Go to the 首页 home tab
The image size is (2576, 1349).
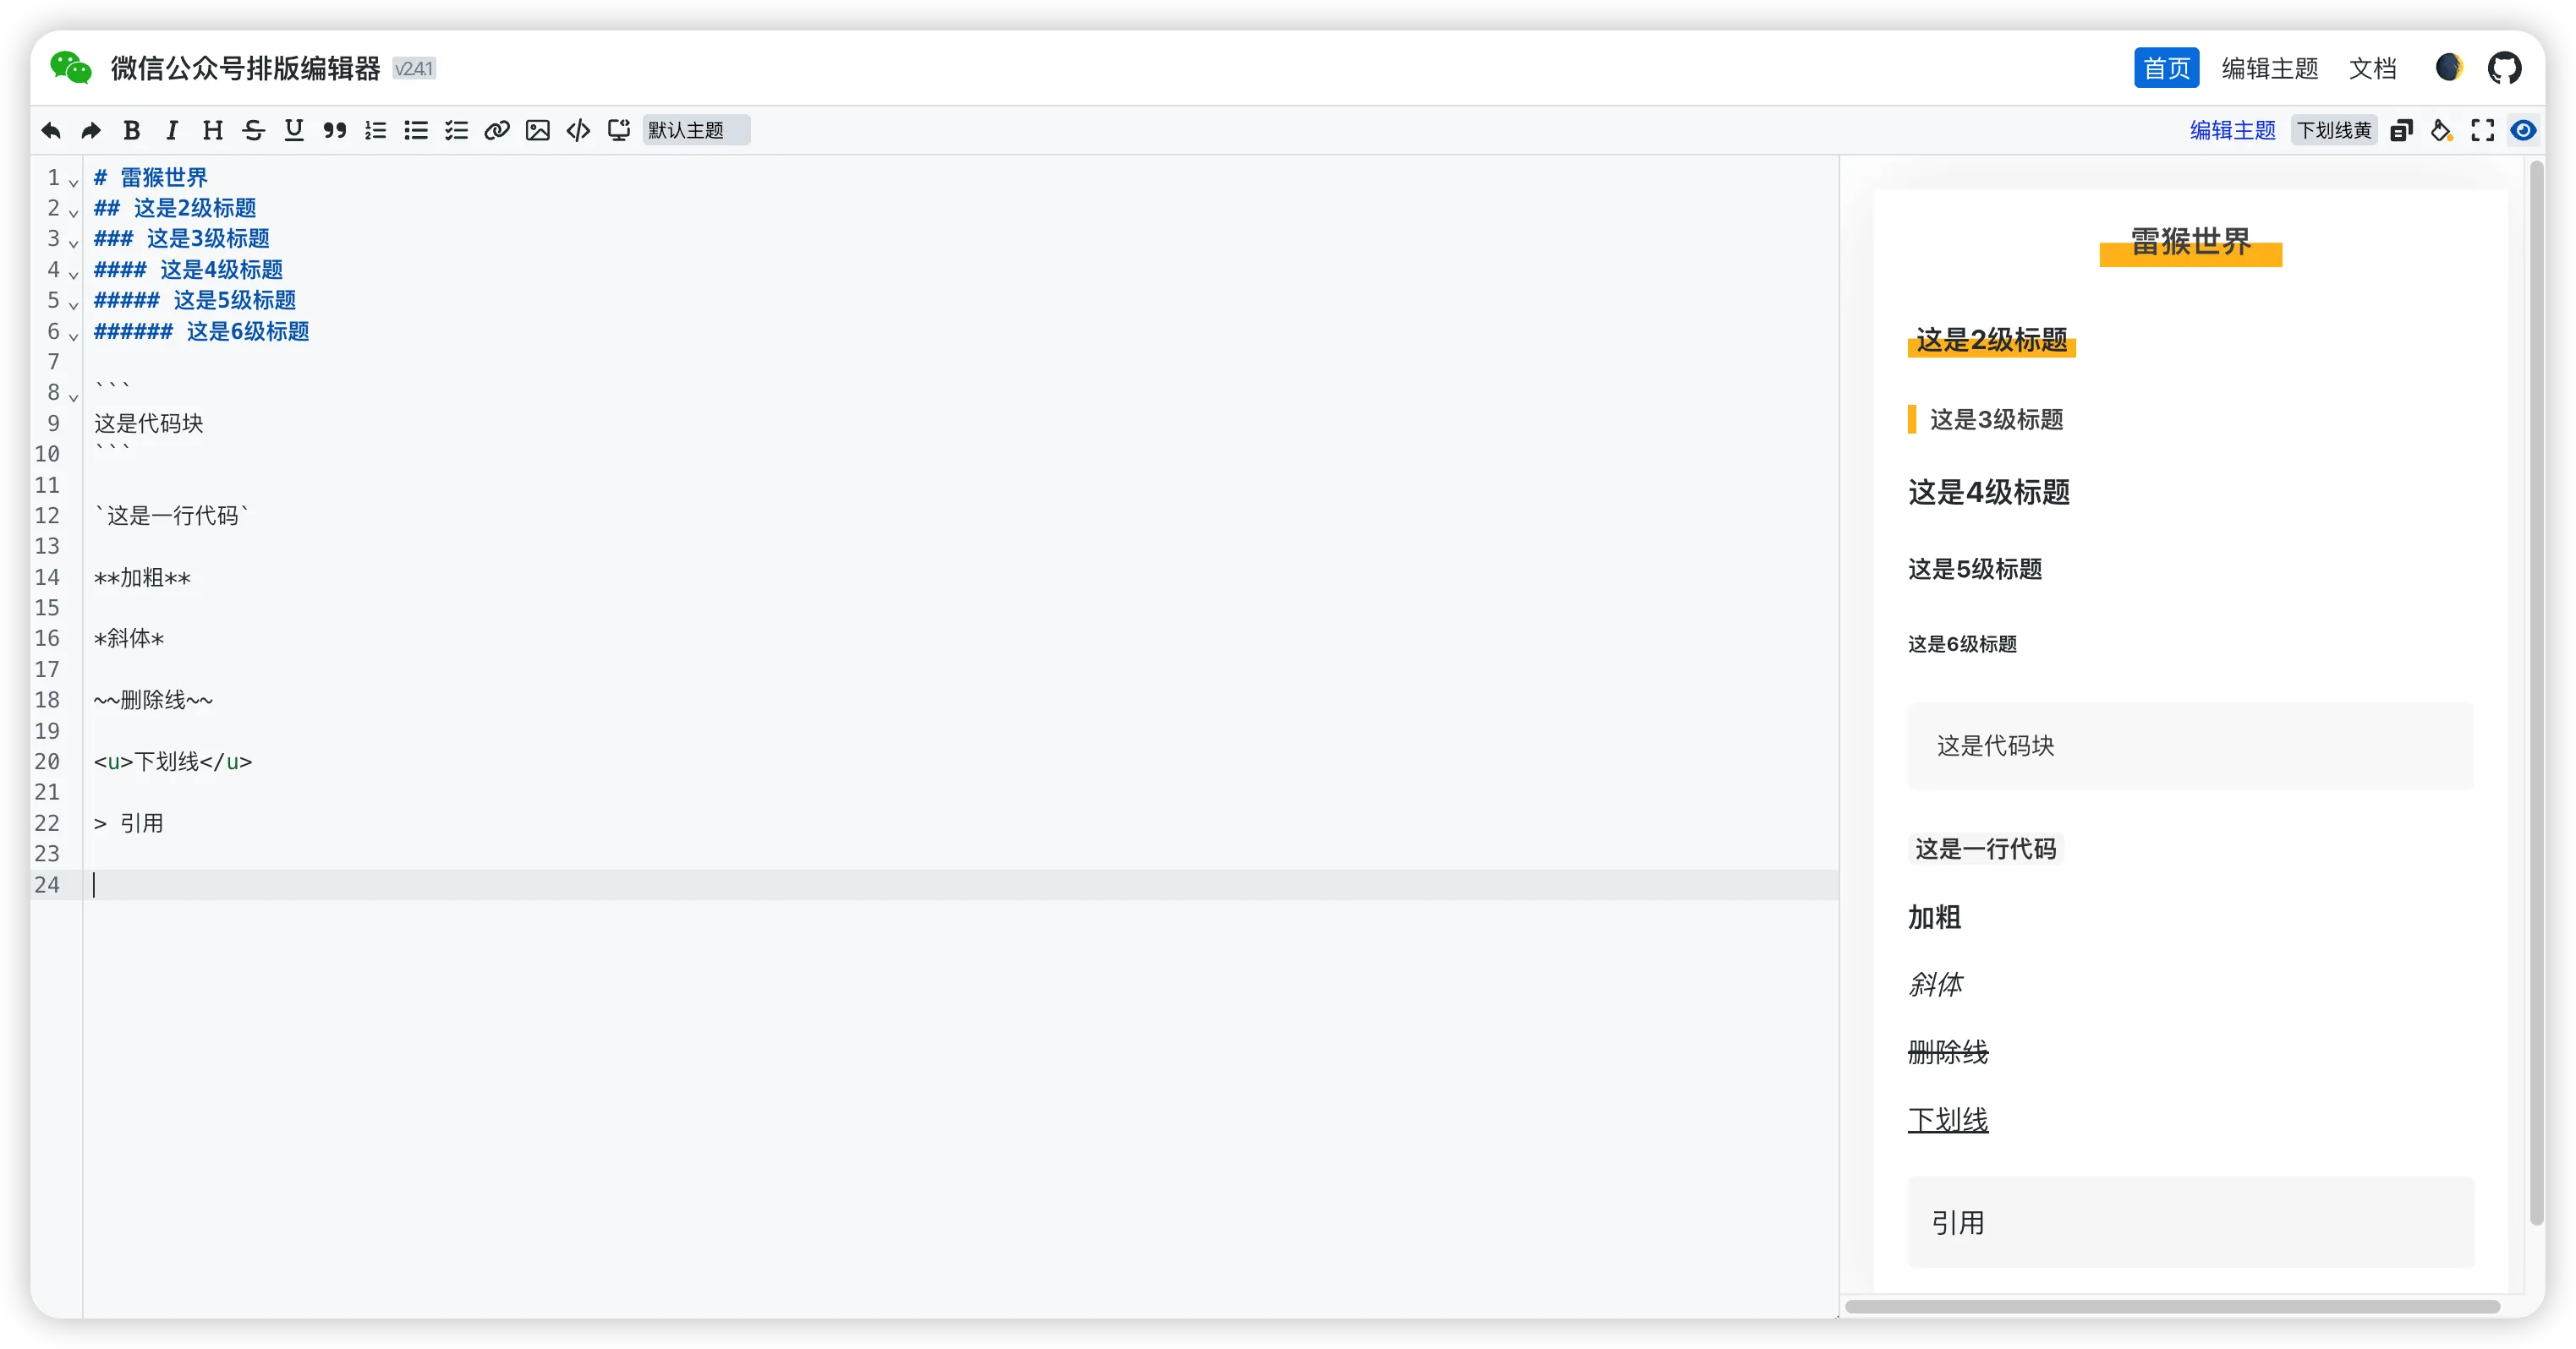[2166, 68]
